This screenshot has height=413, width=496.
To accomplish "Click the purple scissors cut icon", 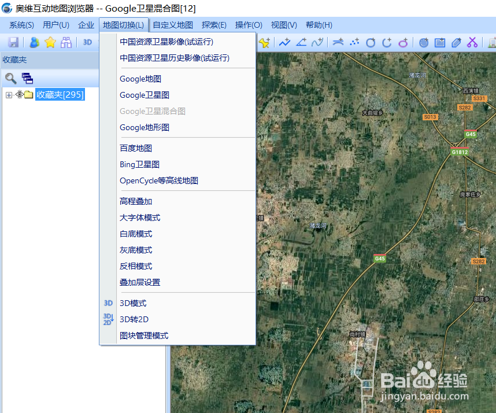I will [472, 42].
